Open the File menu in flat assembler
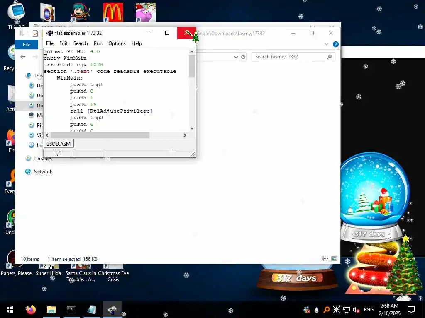The width and height of the screenshot is (425, 318). click(x=50, y=43)
